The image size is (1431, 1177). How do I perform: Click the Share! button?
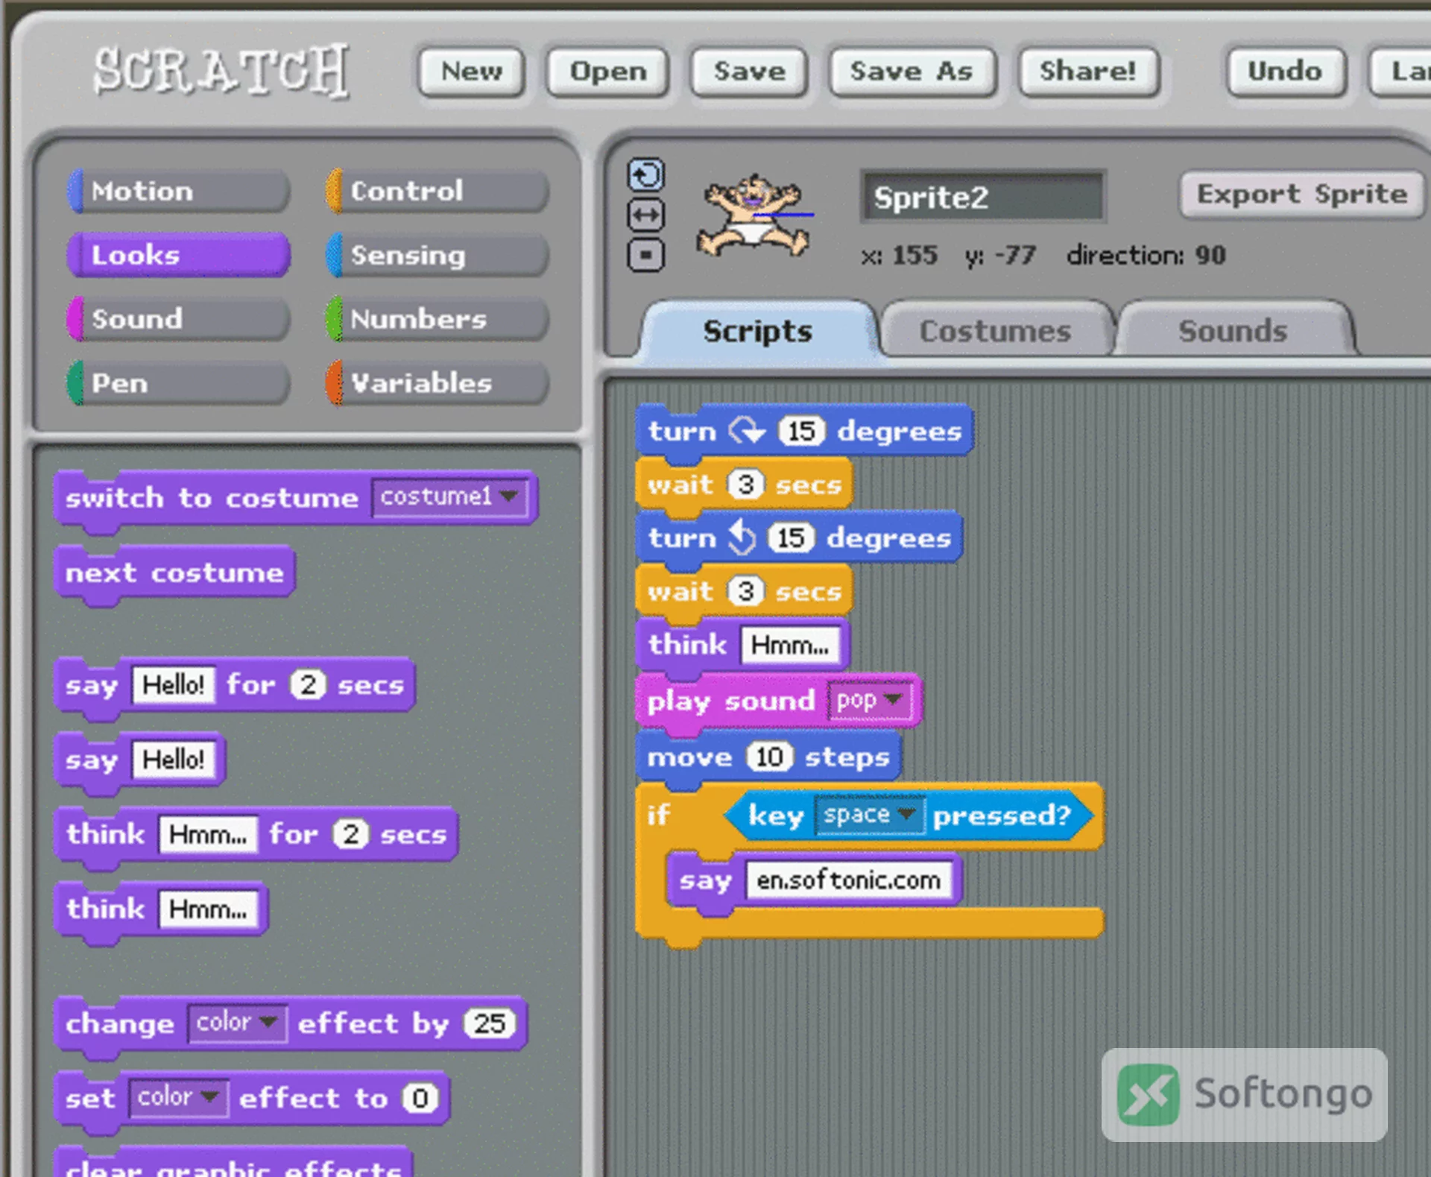1088,72
